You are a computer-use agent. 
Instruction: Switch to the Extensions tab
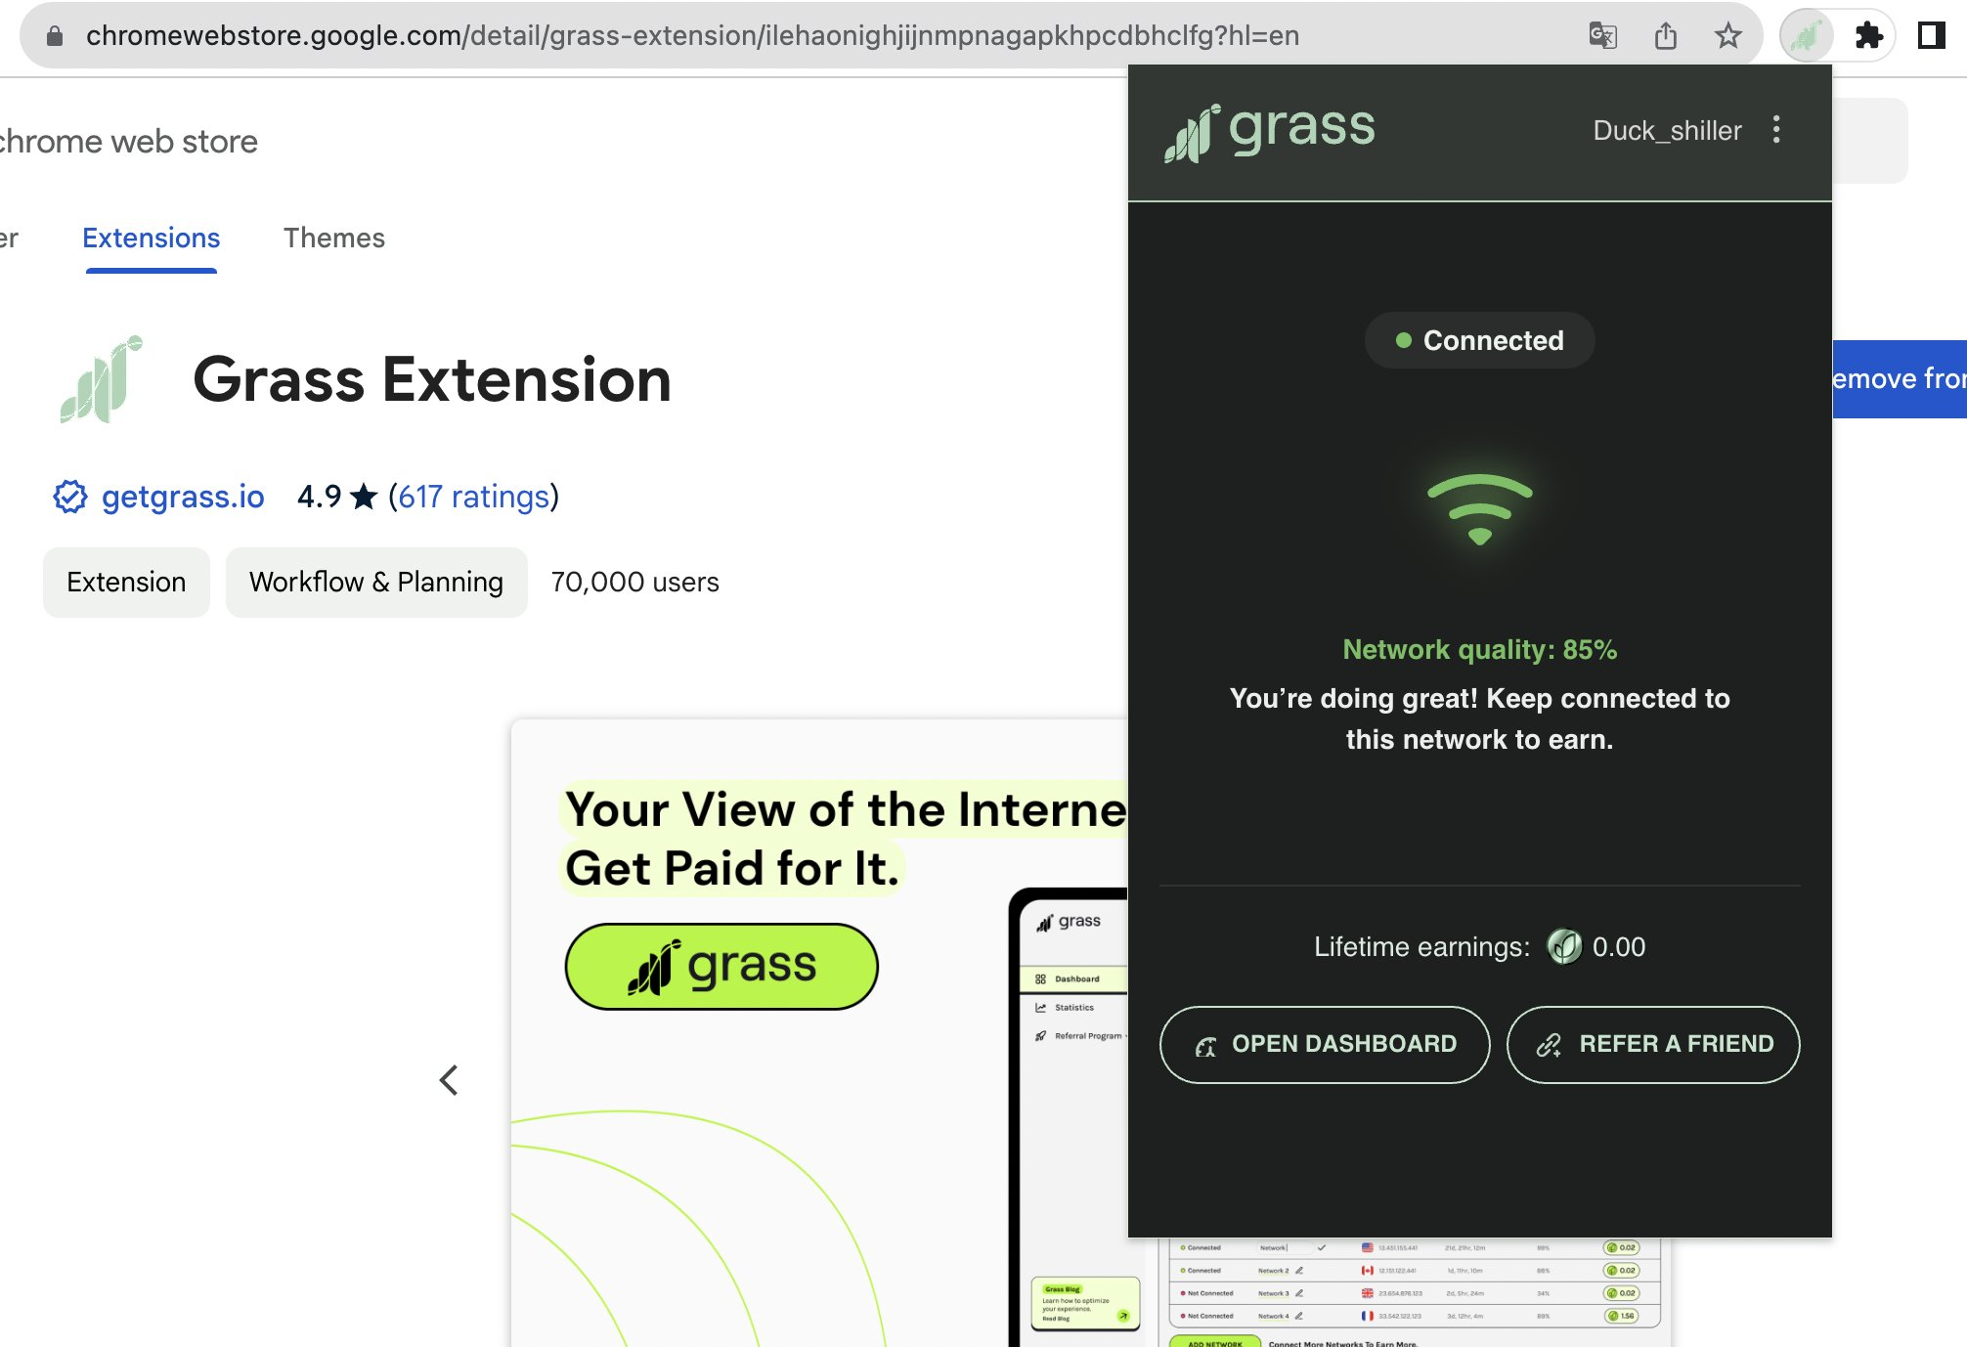tap(152, 239)
